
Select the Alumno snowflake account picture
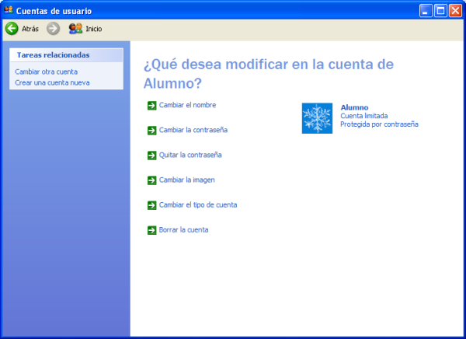[x=316, y=118]
